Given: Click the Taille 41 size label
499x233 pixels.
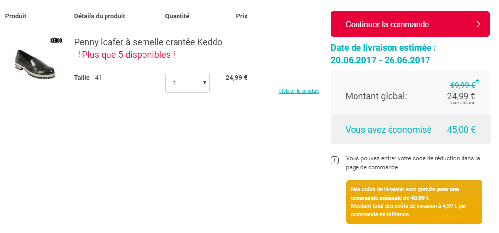Looking at the screenshot, I should click(88, 77).
